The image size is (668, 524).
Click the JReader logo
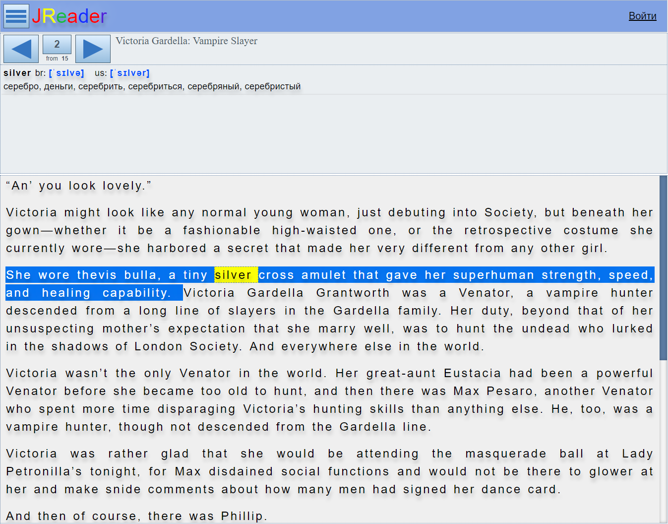coord(69,16)
